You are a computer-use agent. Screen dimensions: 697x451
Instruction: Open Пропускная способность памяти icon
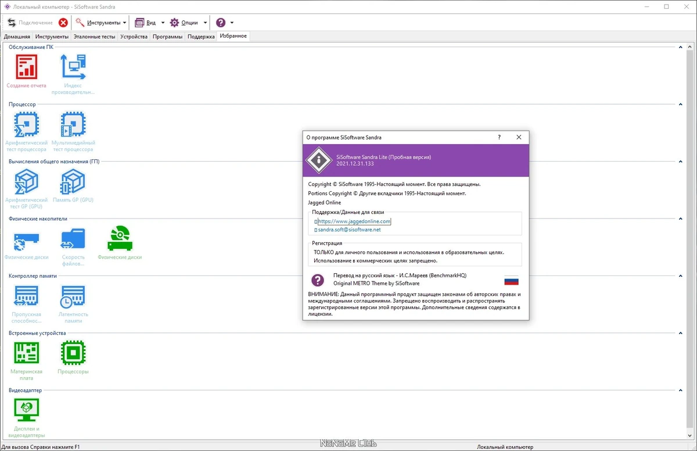(26, 296)
